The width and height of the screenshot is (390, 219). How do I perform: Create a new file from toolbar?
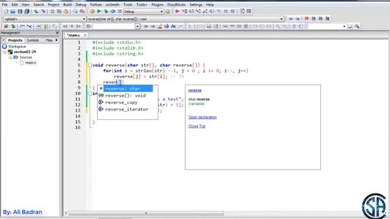tap(6, 12)
